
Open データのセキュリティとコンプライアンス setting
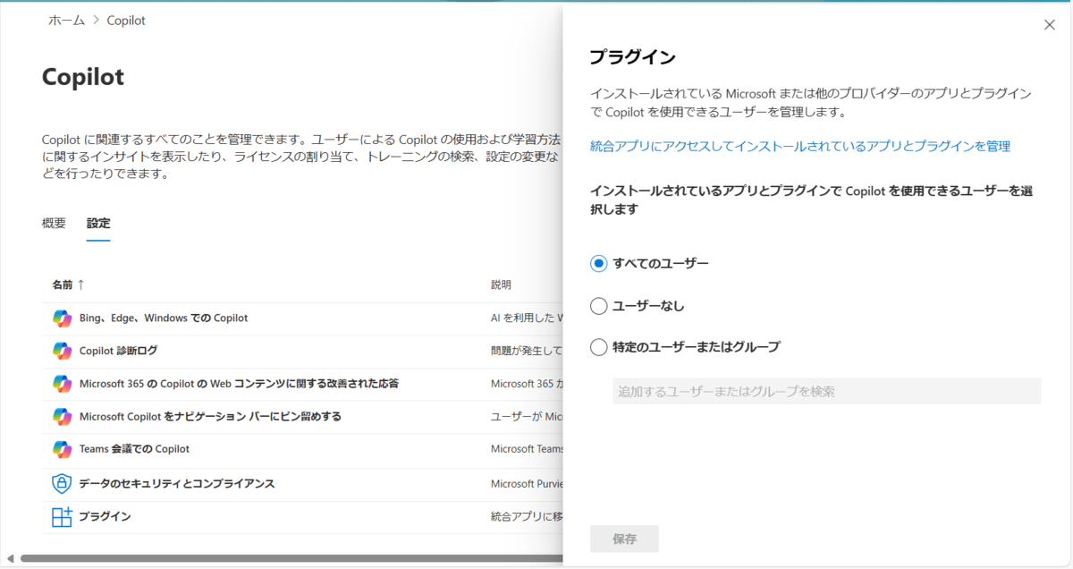177,483
